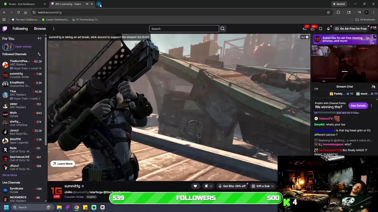Open prediction options three-dot menu
The width and height of the screenshot is (378, 212).
(x=371, y=105)
